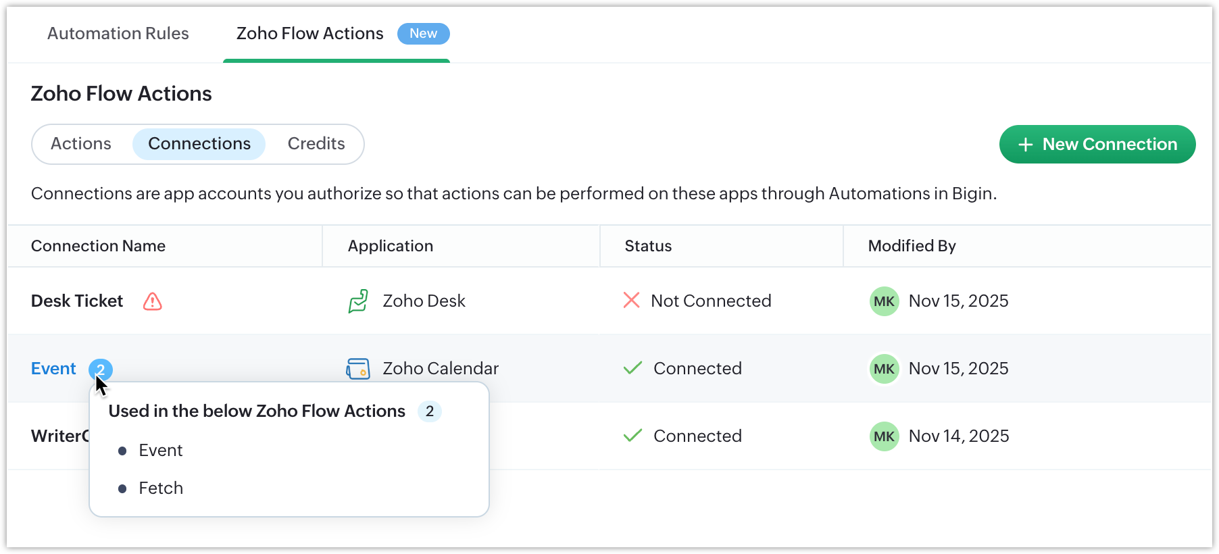Choose Fetch in the popup list
Image resolution: width=1219 pixels, height=554 pixels.
coord(161,488)
